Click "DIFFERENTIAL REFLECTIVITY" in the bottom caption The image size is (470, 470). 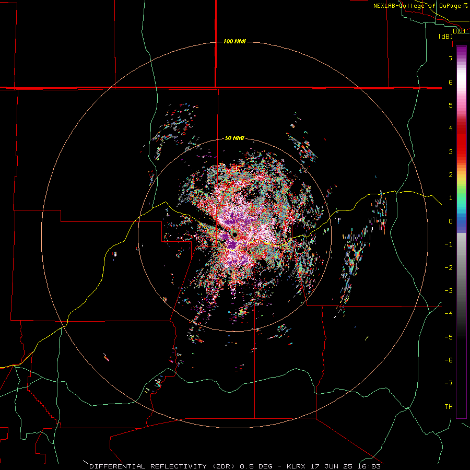pyautogui.click(x=148, y=466)
